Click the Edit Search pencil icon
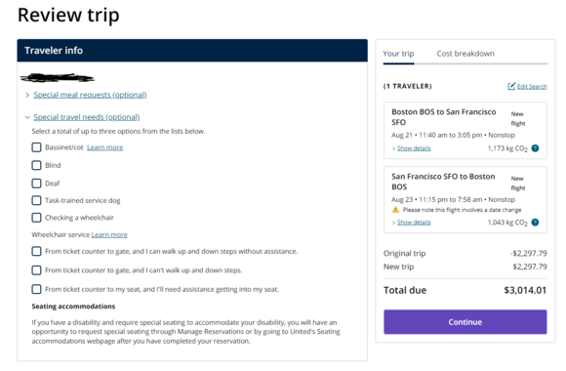566x371 pixels. coord(511,86)
